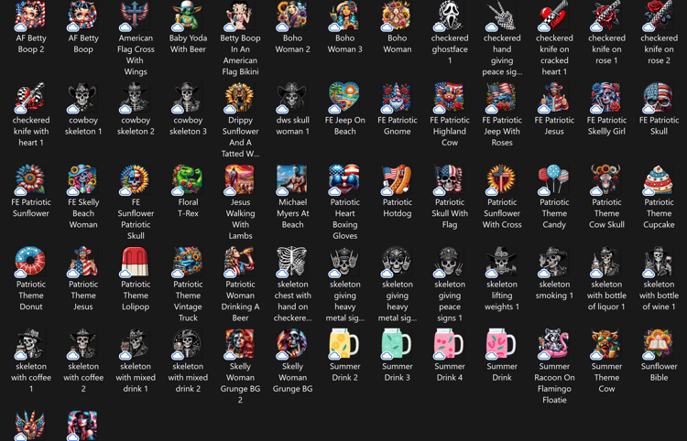Viewport: 687px width, 441px height.
Task: Click the "checkered knife on rose 1" label
Action: (606, 49)
